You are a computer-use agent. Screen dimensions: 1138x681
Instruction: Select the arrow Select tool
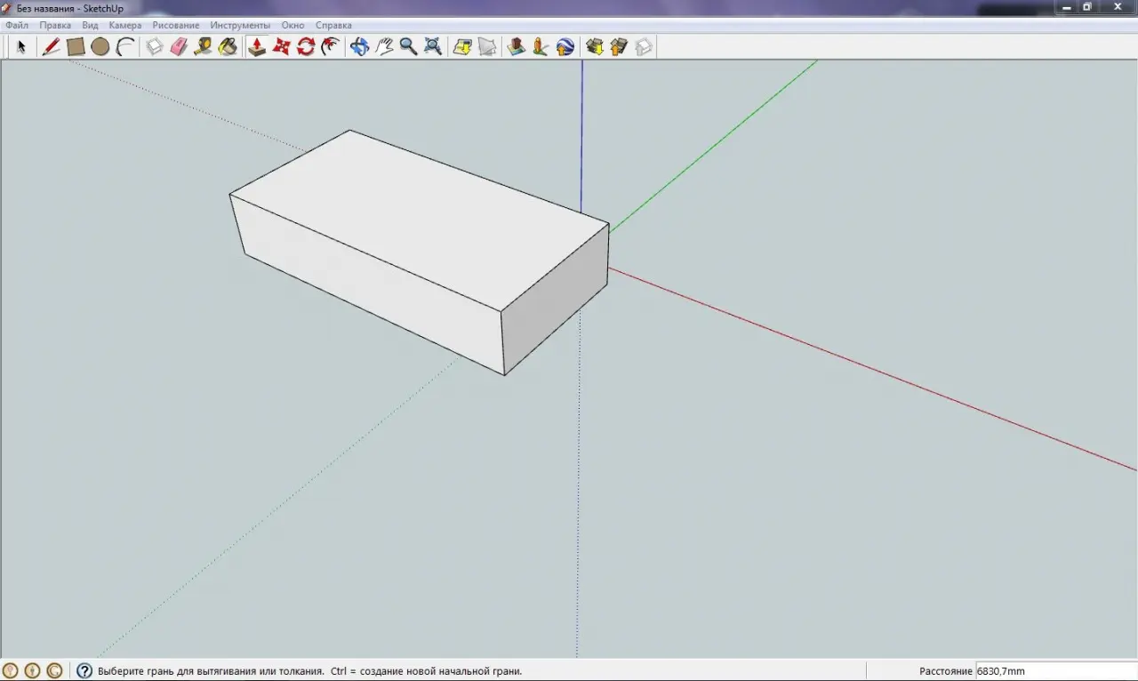click(x=21, y=47)
